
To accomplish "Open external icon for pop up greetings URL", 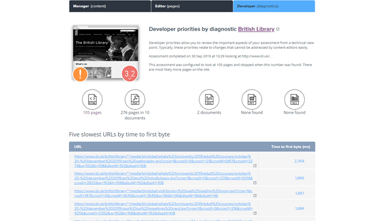I will click(255, 213).
